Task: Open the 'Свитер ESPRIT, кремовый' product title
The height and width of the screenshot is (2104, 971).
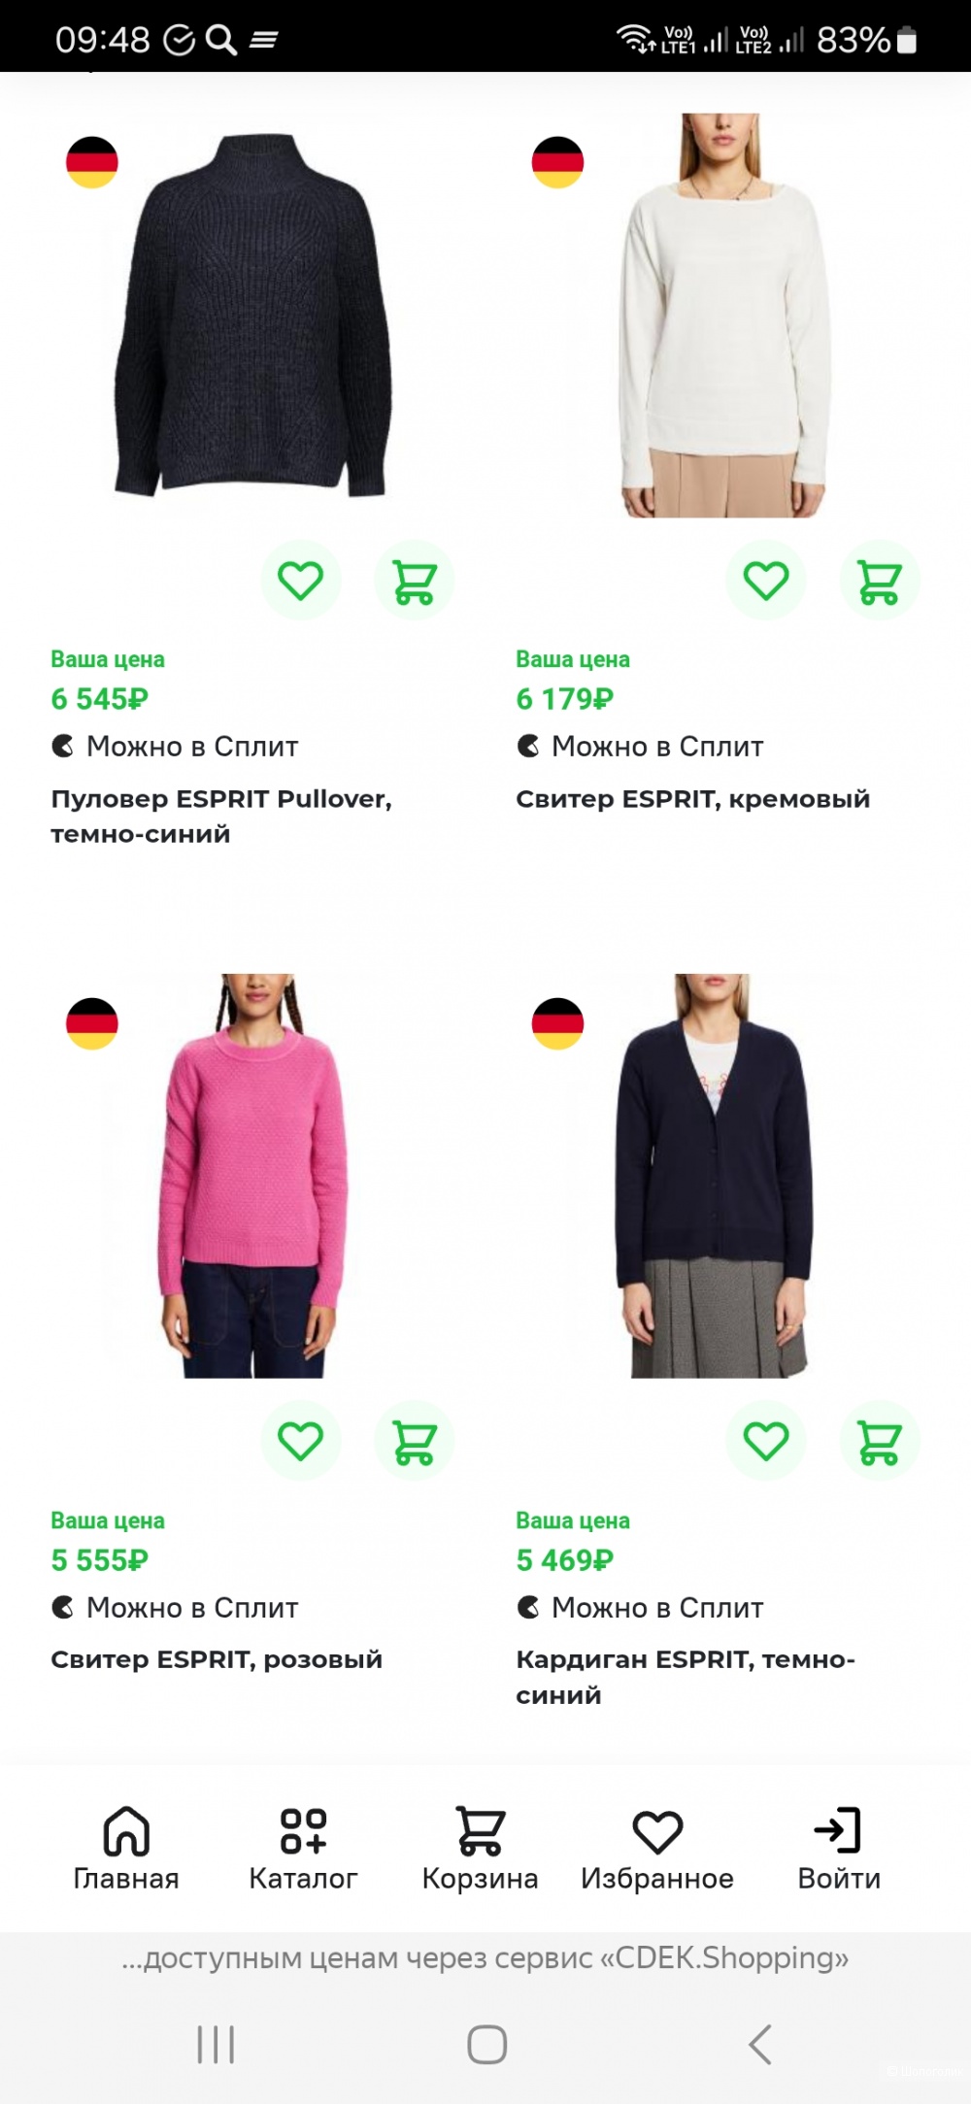Action: pos(692,799)
